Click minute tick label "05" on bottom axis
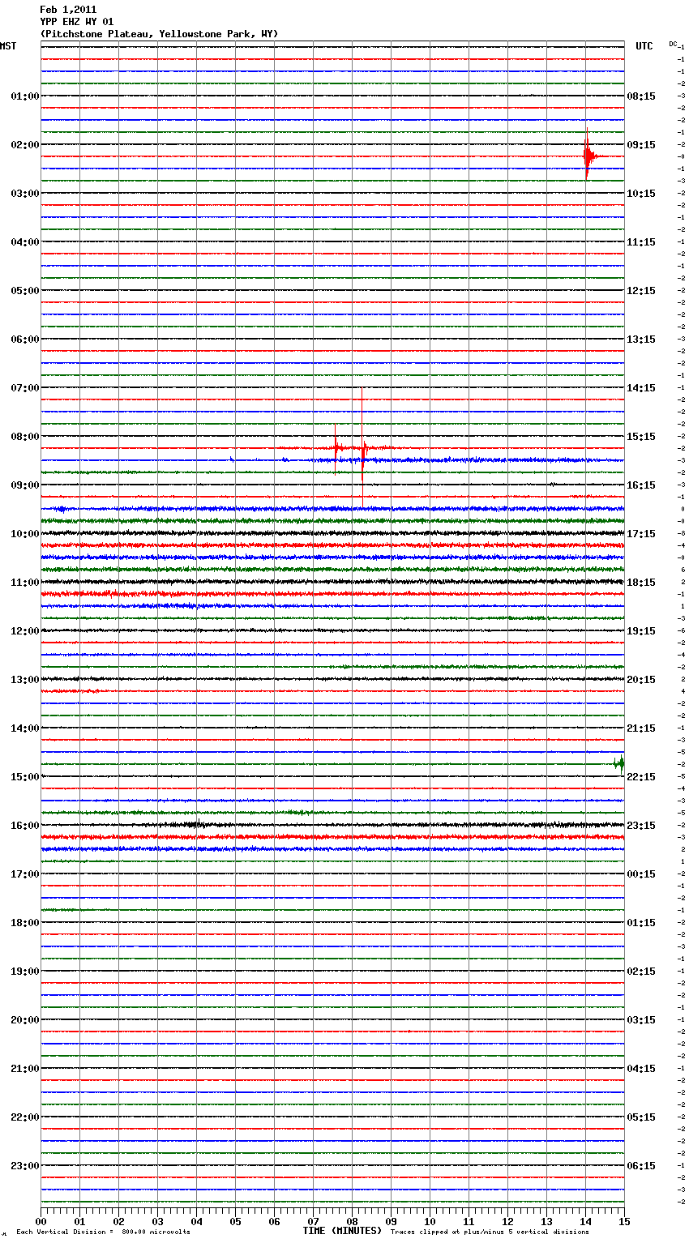689x1243 pixels. (235, 1221)
